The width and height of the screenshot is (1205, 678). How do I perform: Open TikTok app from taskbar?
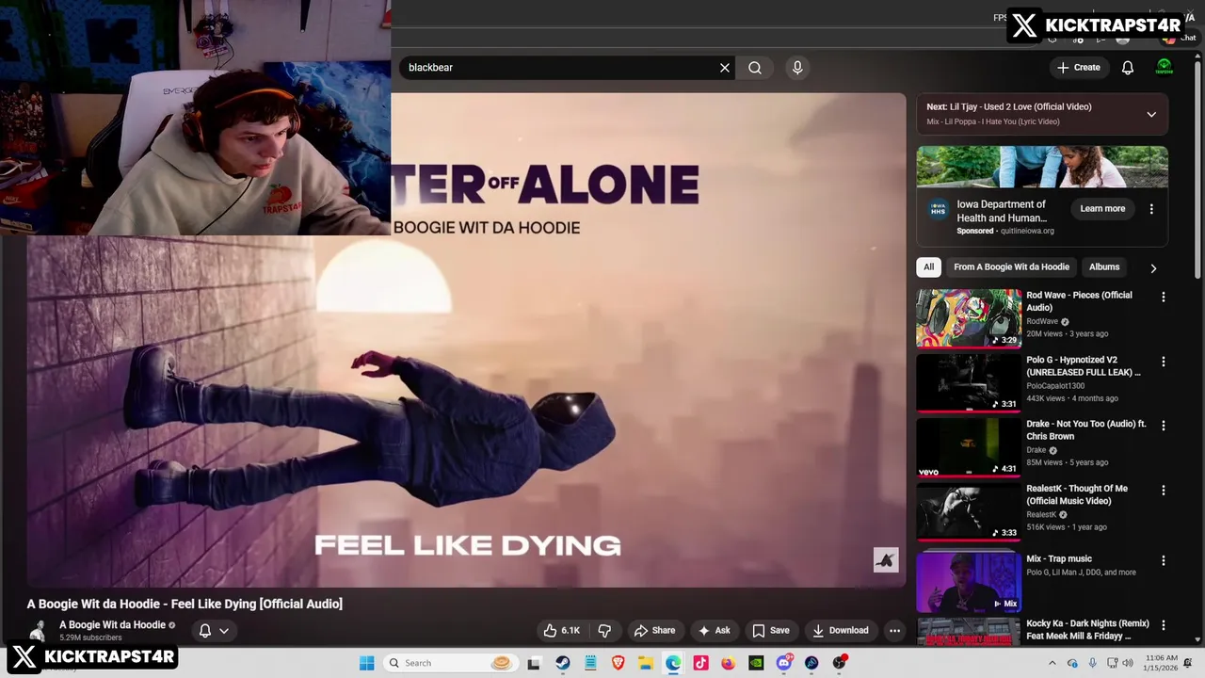[x=700, y=663]
